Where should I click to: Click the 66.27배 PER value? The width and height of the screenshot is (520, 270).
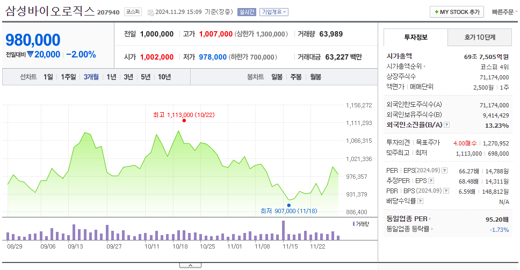(x=469, y=171)
